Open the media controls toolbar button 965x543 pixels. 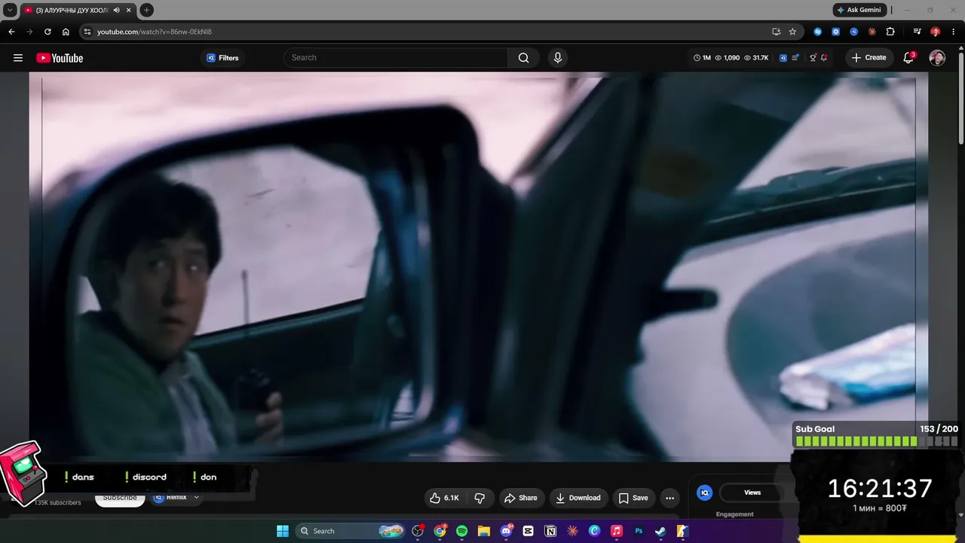[917, 32]
